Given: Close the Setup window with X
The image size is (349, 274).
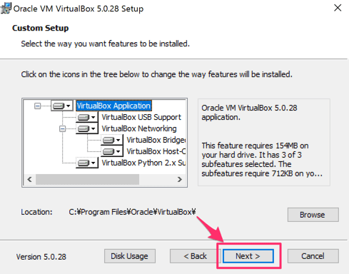Looking at the screenshot, I should (338, 8).
